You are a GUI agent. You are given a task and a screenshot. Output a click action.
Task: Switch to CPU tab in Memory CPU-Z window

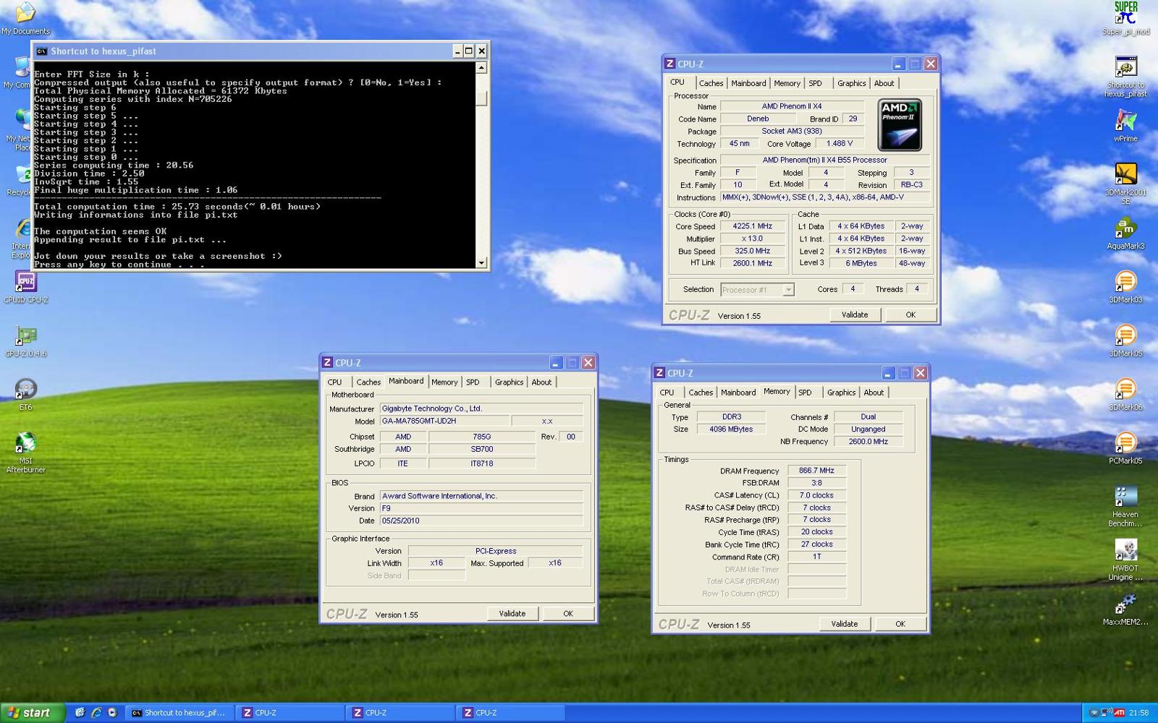point(667,393)
